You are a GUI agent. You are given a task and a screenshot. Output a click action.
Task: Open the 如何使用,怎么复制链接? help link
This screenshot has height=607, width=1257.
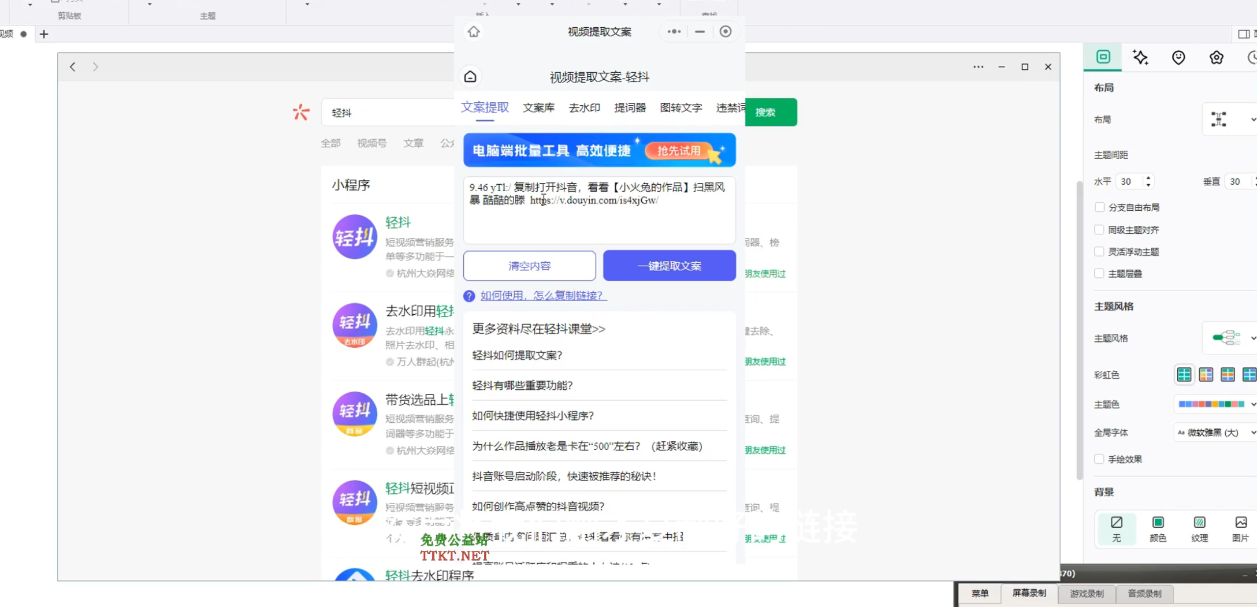tap(543, 296)
